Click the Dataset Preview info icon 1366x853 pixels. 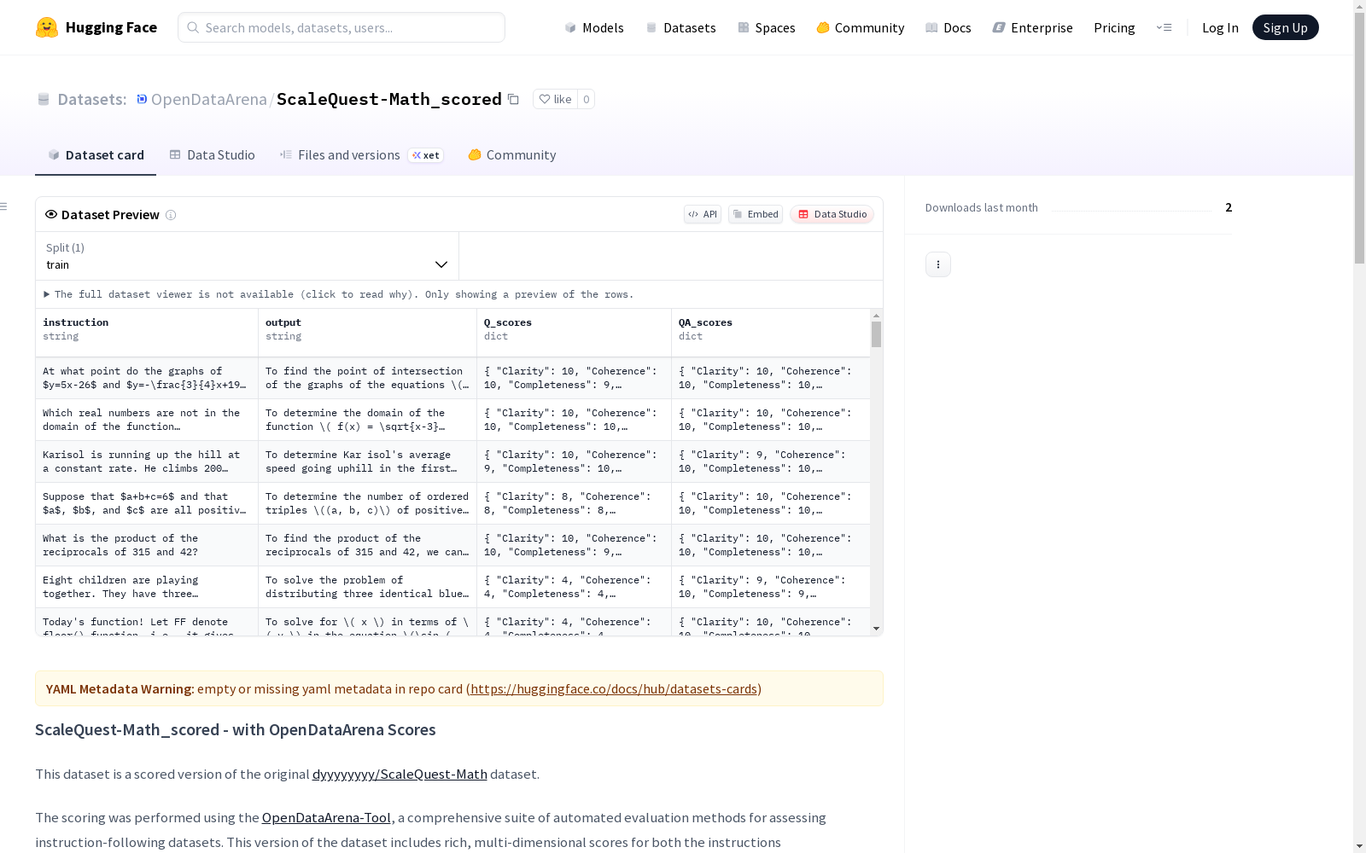171,215
